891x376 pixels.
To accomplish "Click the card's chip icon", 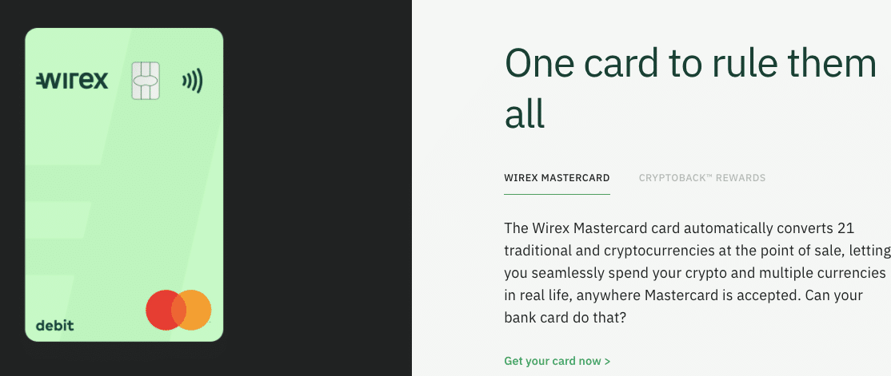I will 146,81.
